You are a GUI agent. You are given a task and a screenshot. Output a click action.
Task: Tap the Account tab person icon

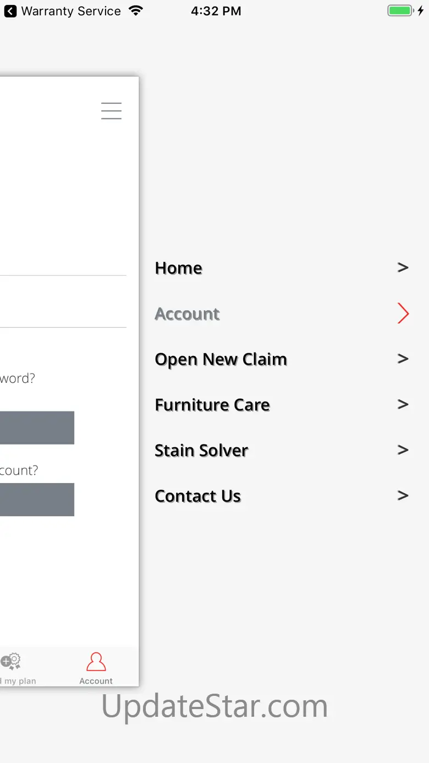coord(96,662)
